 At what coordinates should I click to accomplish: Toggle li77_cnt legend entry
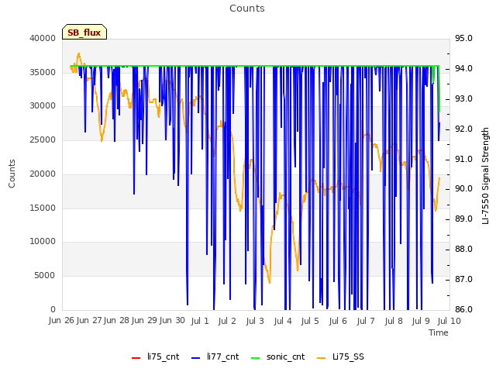pyautogui.click(x=215, y=356)
